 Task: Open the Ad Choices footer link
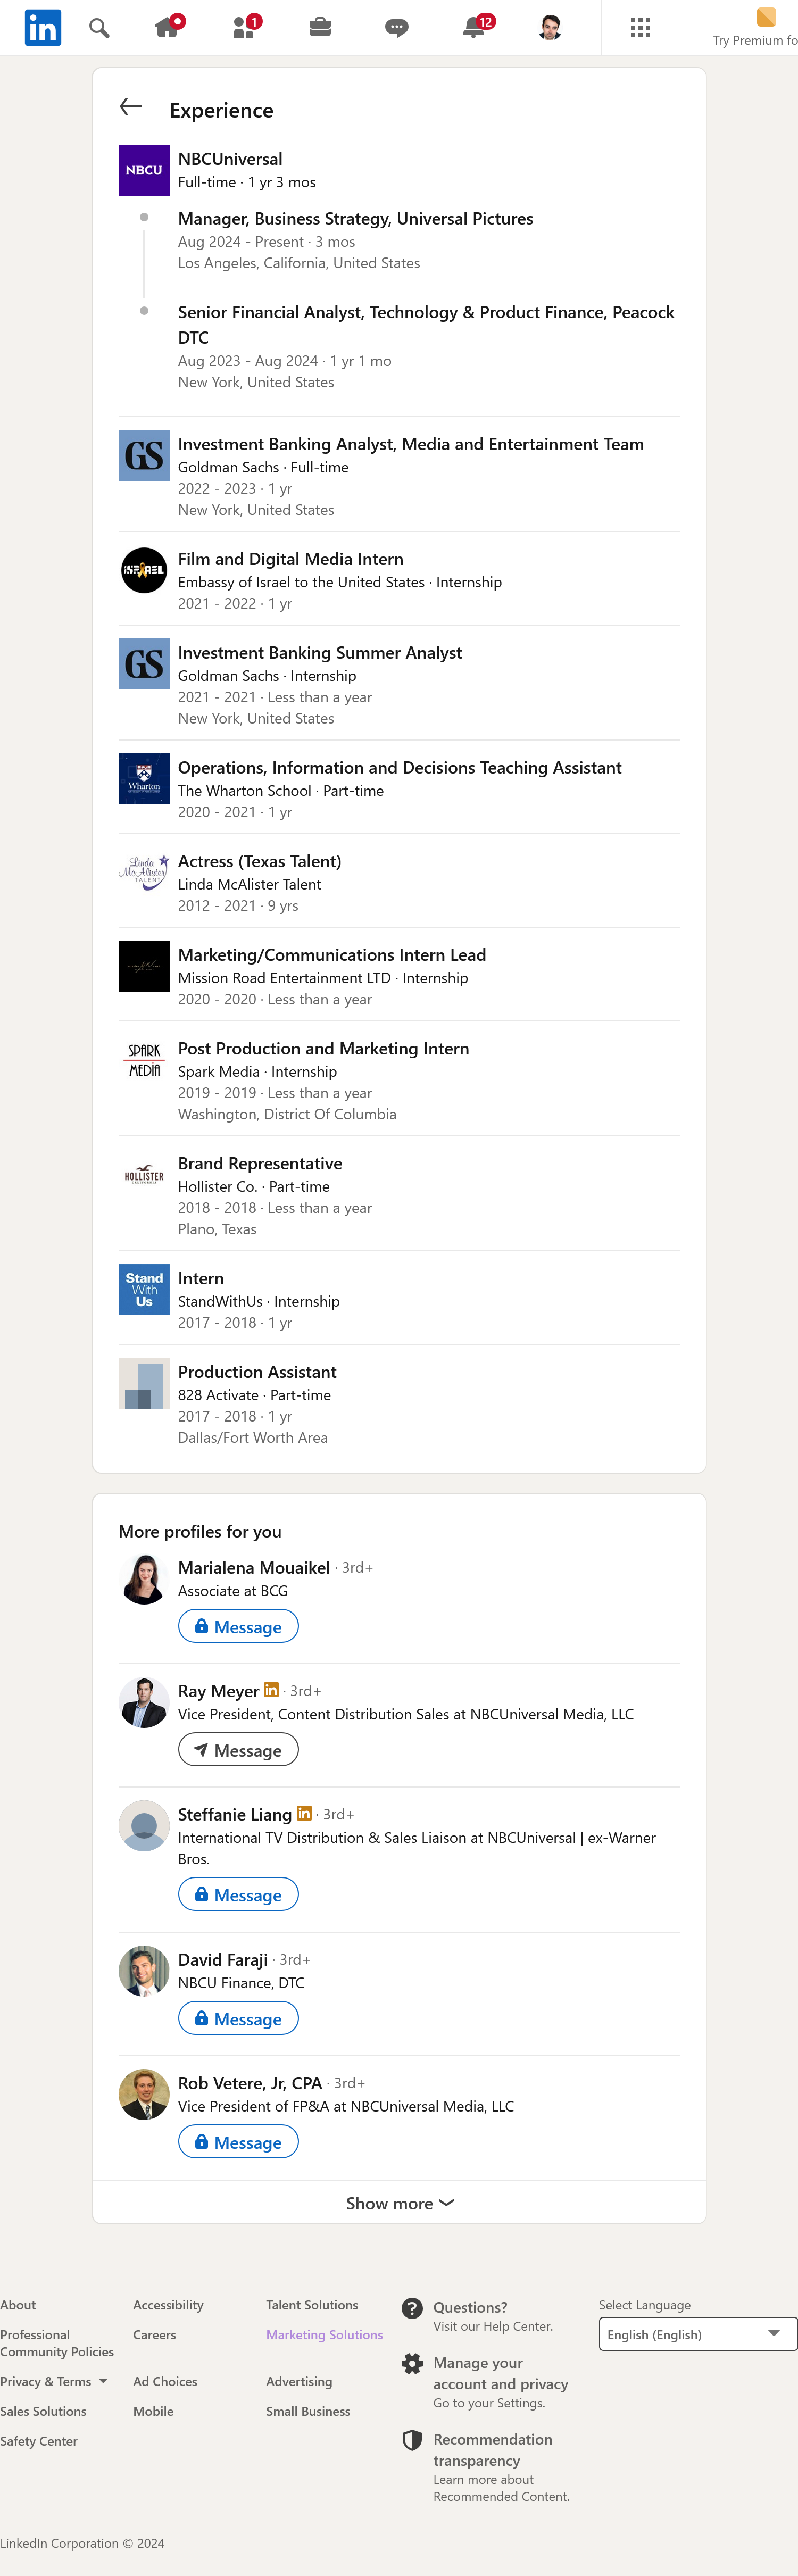click(165, 2382)
